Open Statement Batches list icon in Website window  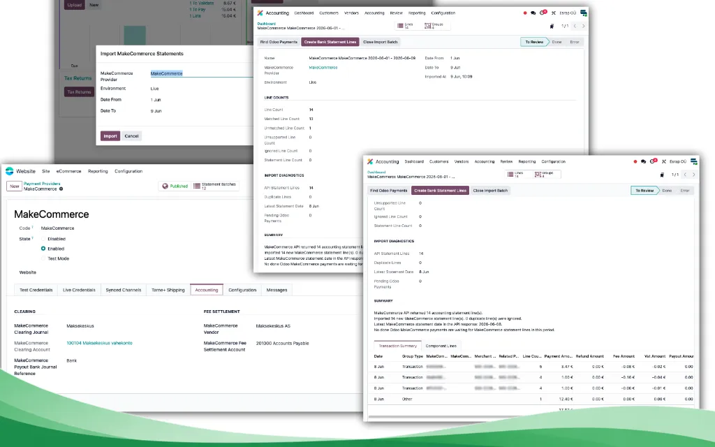(197, 186)
